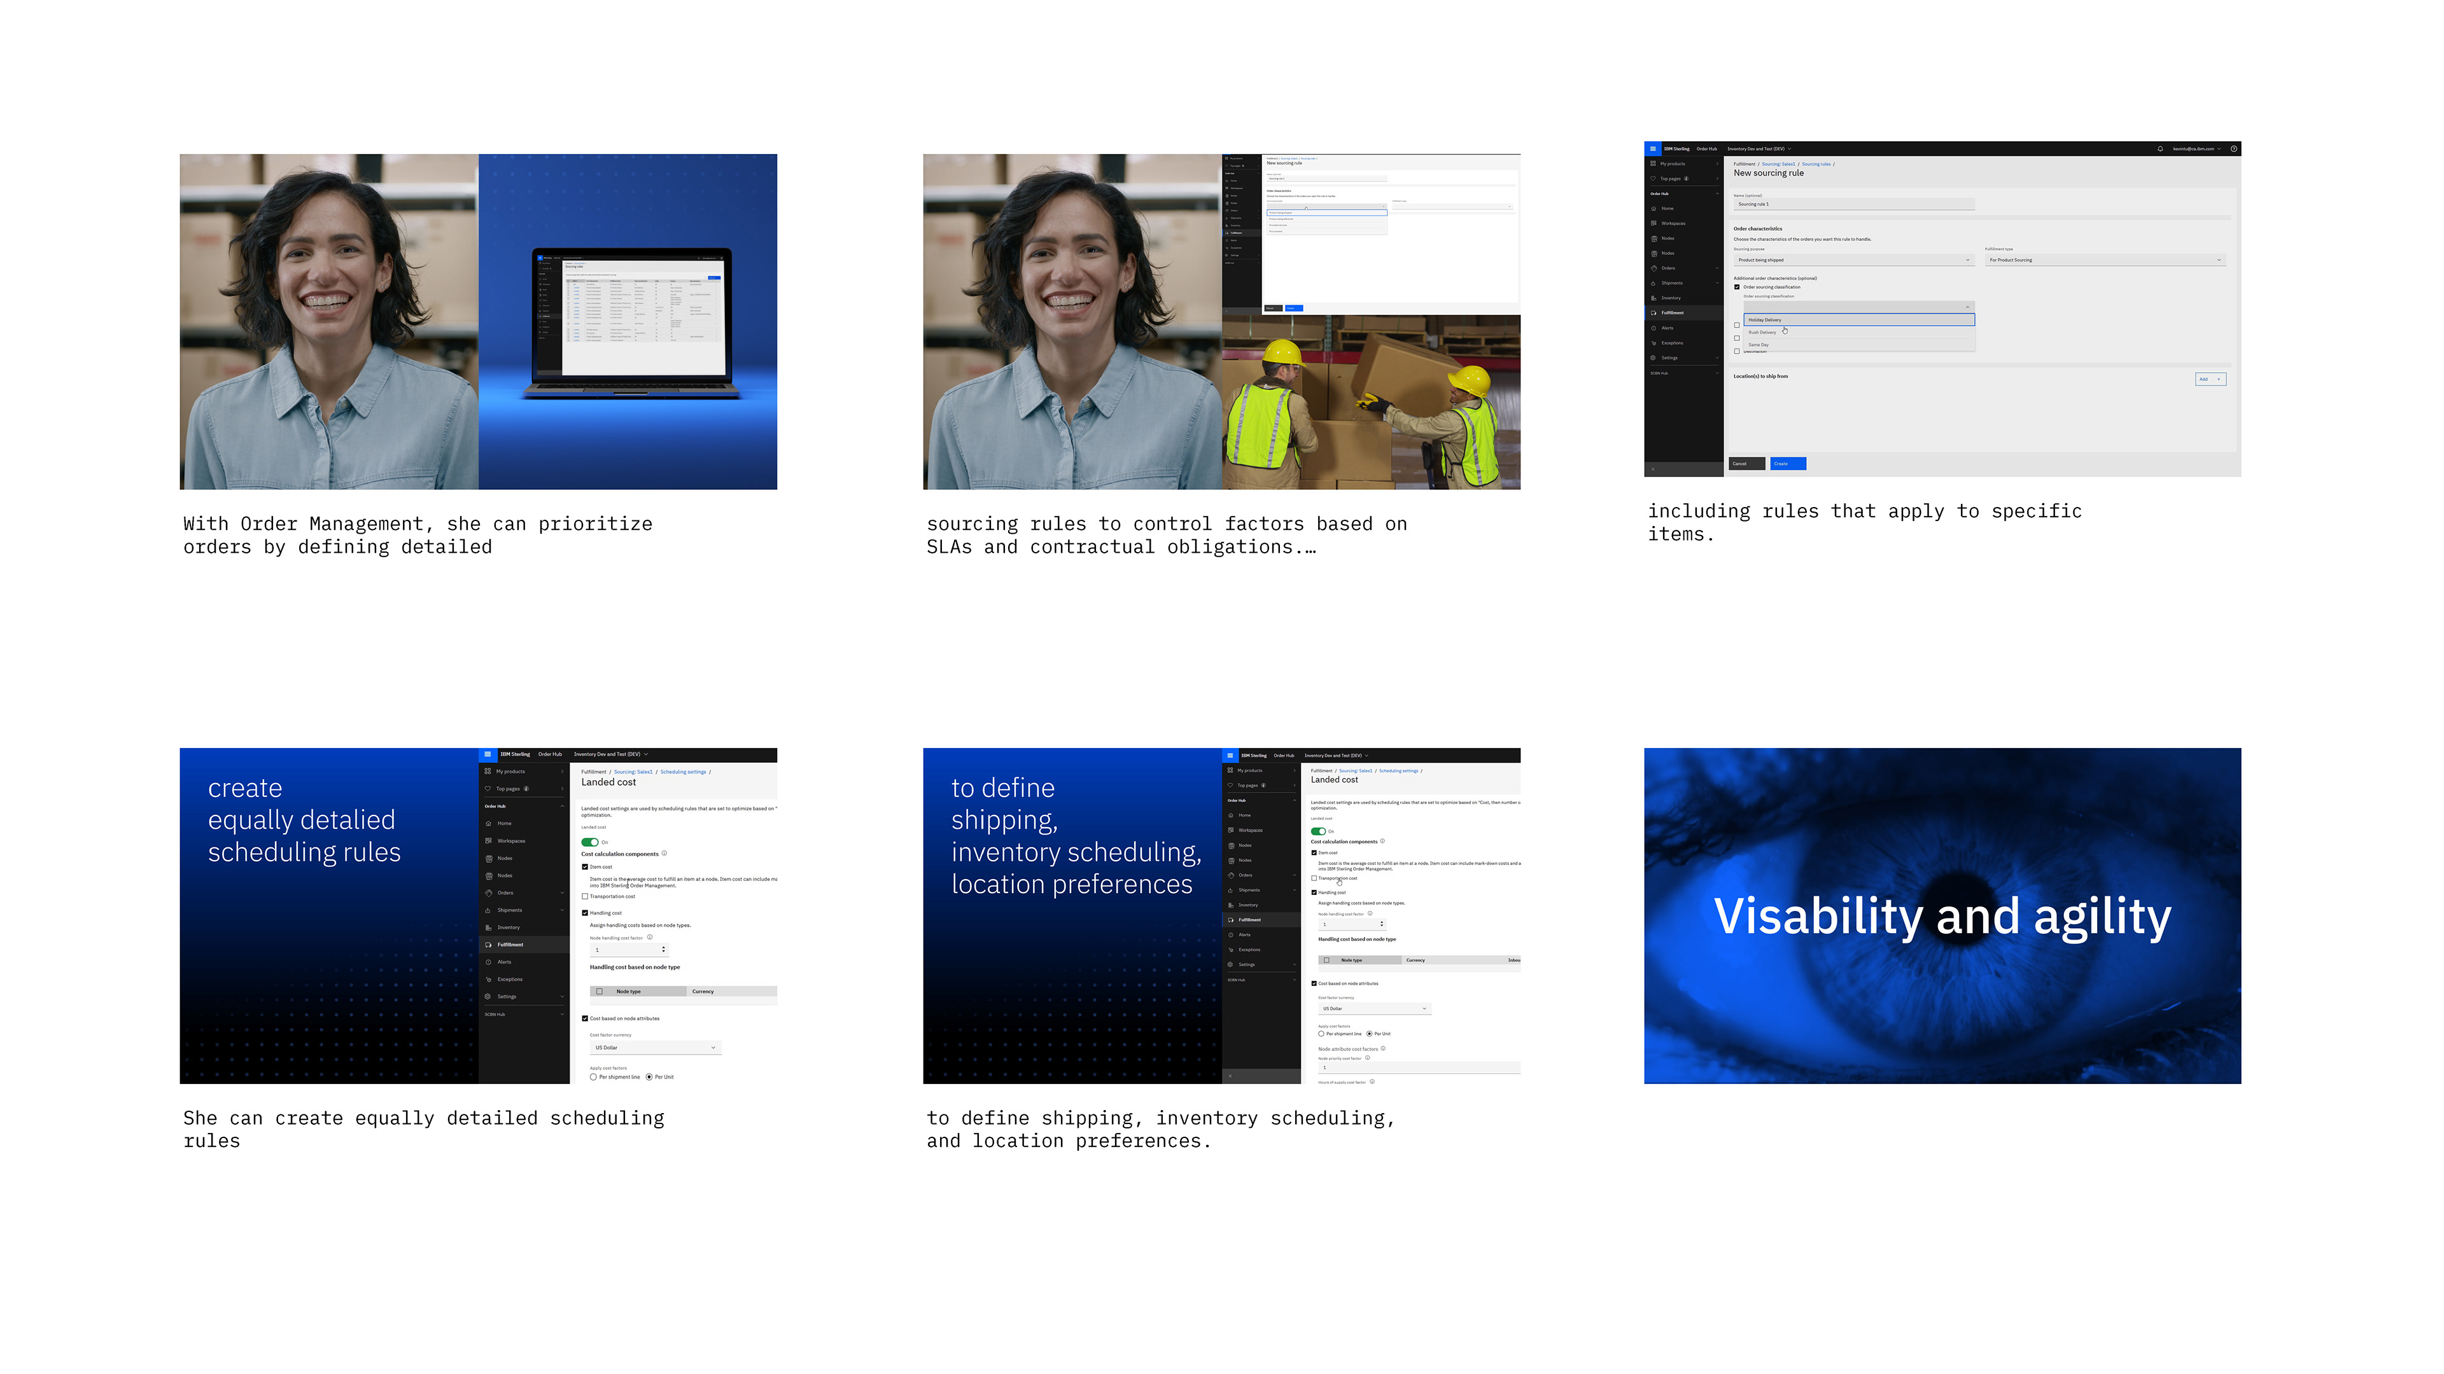The height and width of the screenshot is (1374, 2444).
Task: Open the help icon beside kevintu@ca.ibm.com
Action: [x=2233, y=149]
